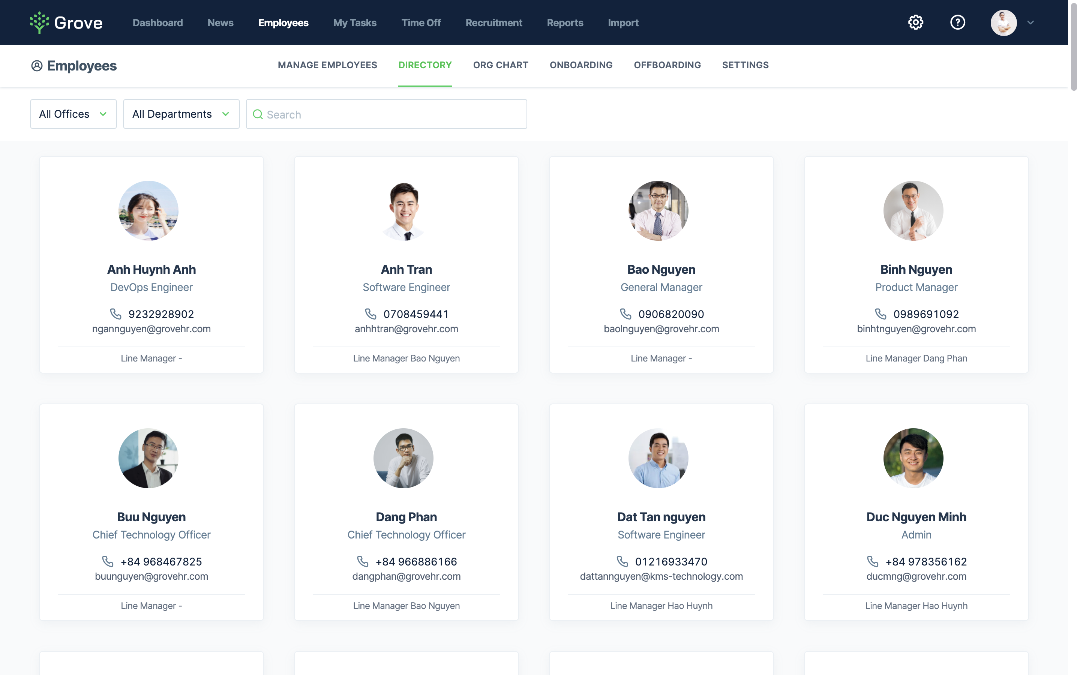Screen dimensions: 1080x675
Task: Expand the user profile menu chevron
Action: pyautogui.click(x=1030, y=22)
